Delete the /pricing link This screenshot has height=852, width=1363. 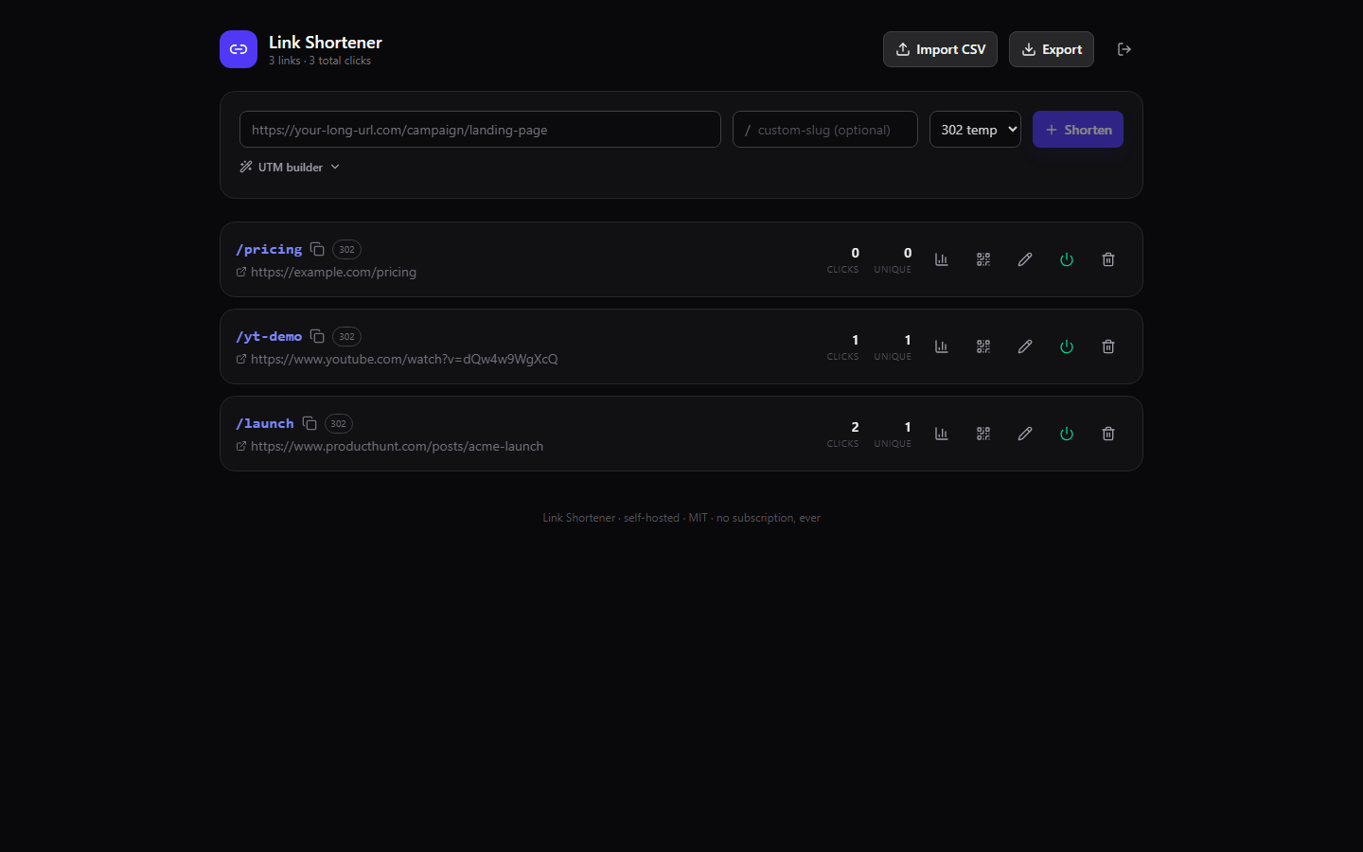(1108, 259)
